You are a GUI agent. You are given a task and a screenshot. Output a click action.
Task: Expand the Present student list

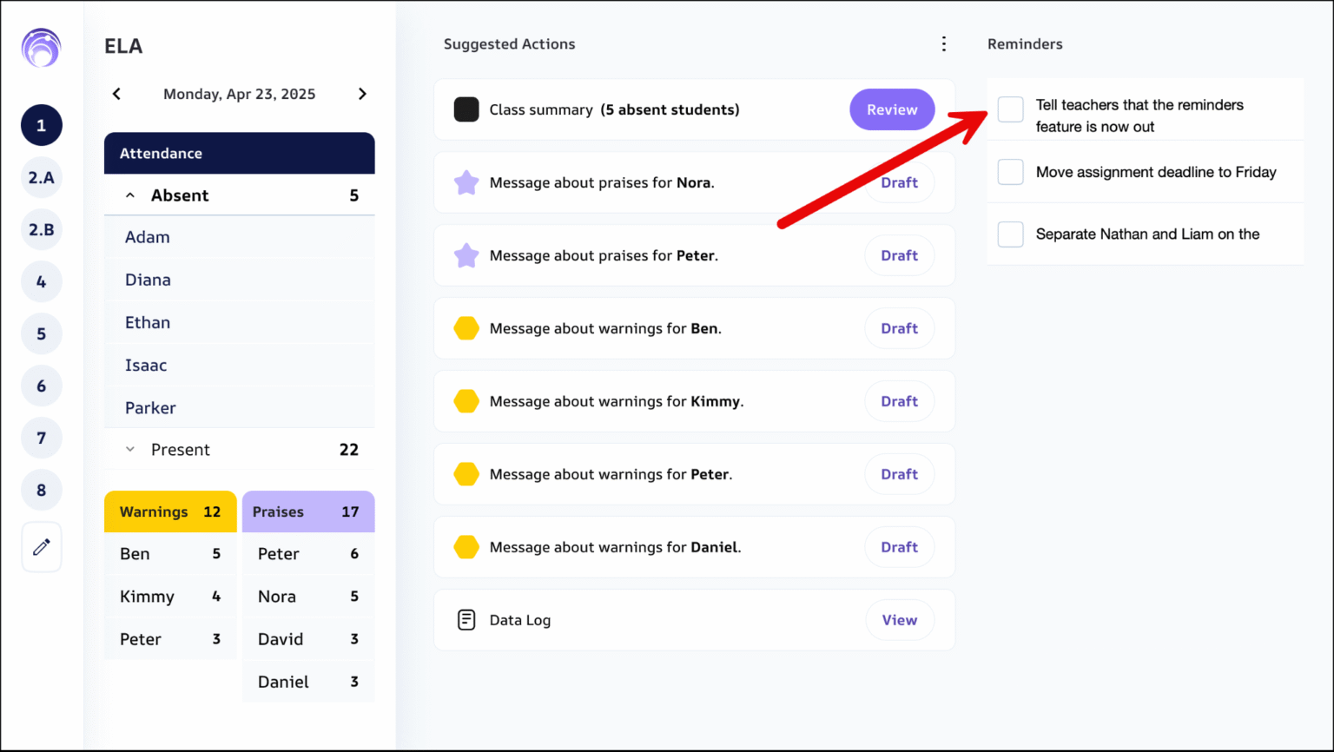coord(130,450)
